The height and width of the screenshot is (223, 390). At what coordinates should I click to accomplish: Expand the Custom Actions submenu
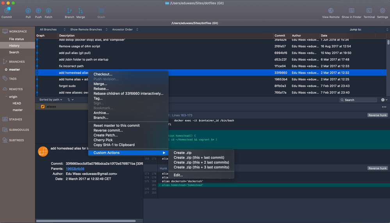(x=128, y=153)
